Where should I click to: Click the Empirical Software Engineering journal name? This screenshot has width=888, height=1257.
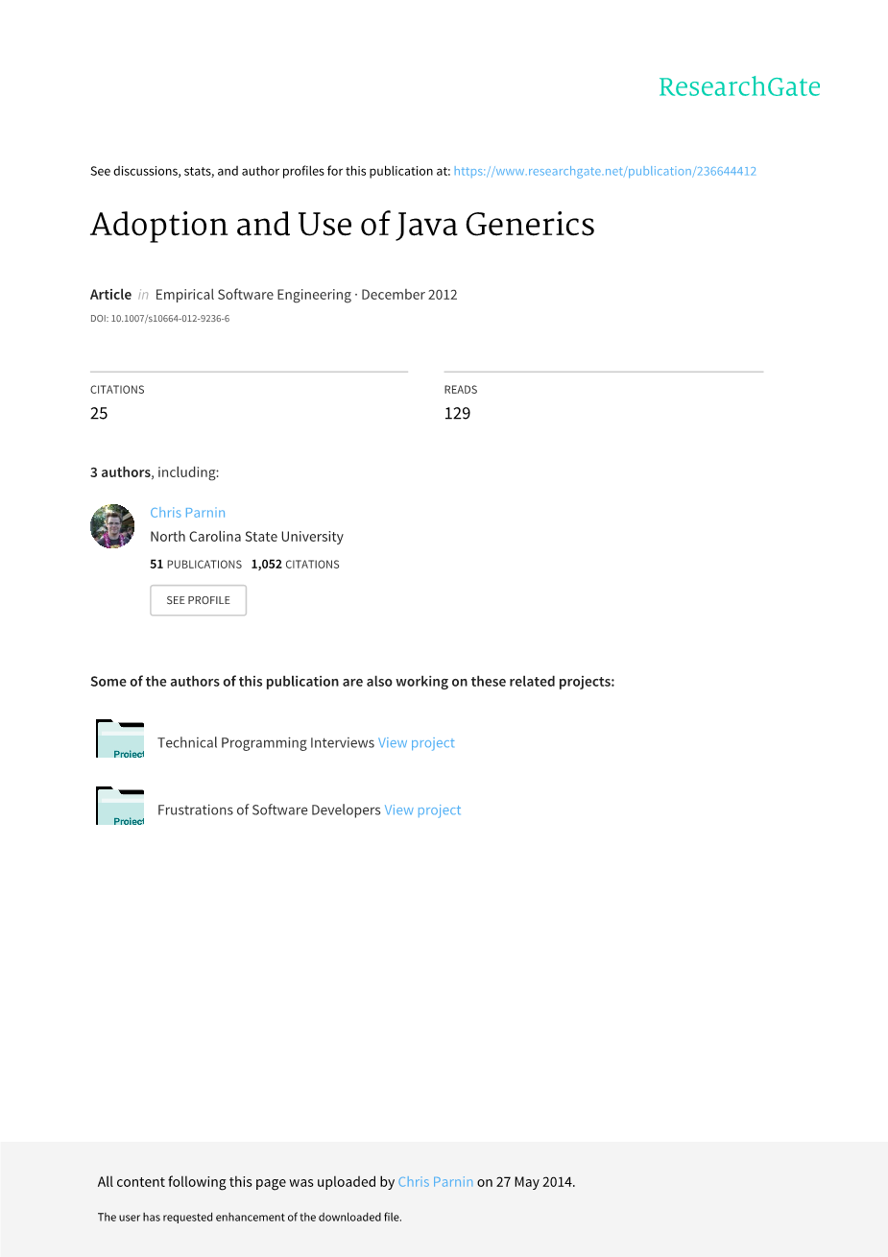pyautogui.click(x=252, y=295)
